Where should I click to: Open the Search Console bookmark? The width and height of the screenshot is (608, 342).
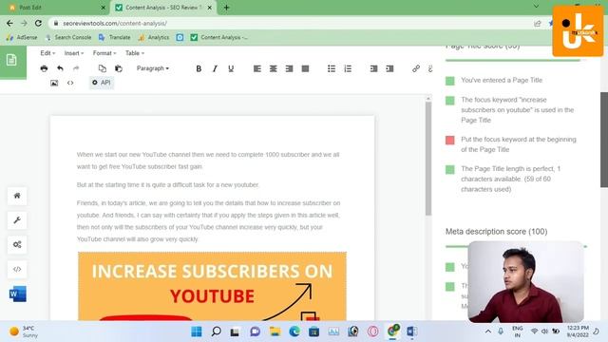tap(68, 37)
